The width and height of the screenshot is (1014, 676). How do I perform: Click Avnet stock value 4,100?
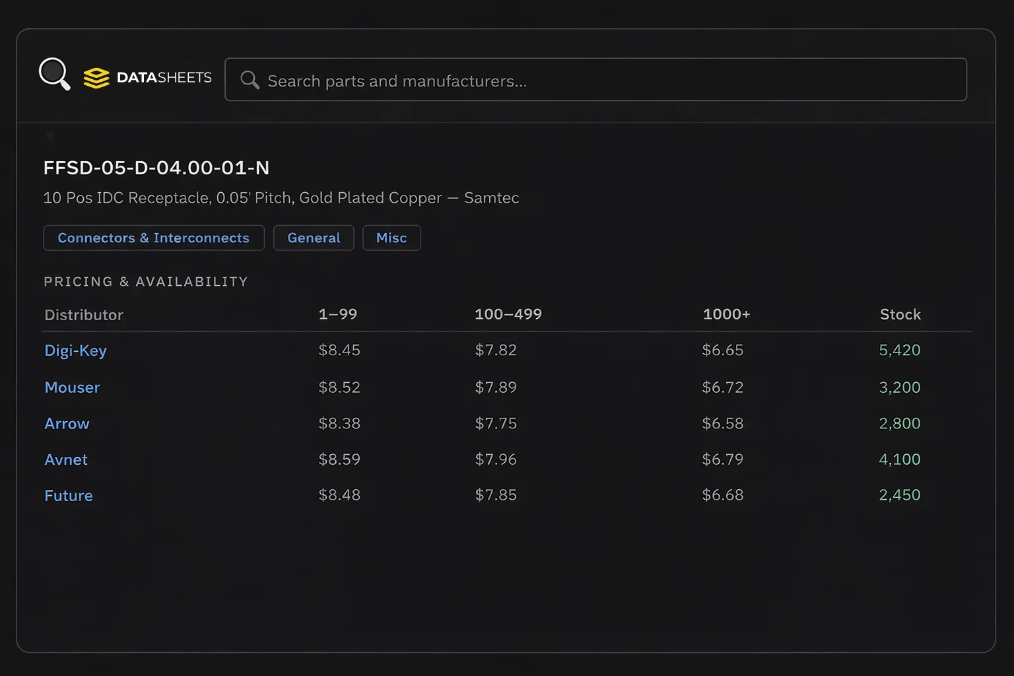coord(900,459)
